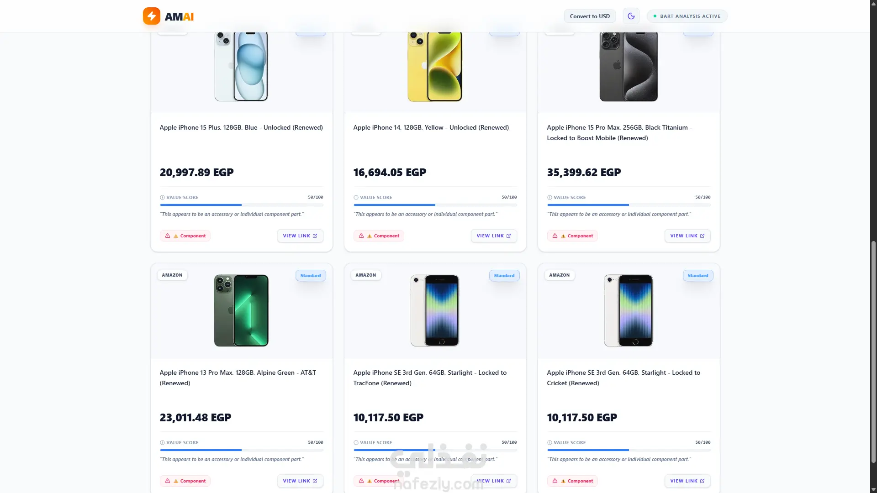
Task: Click Value Score info icon for iPhone 14
Action: point(356,198)
